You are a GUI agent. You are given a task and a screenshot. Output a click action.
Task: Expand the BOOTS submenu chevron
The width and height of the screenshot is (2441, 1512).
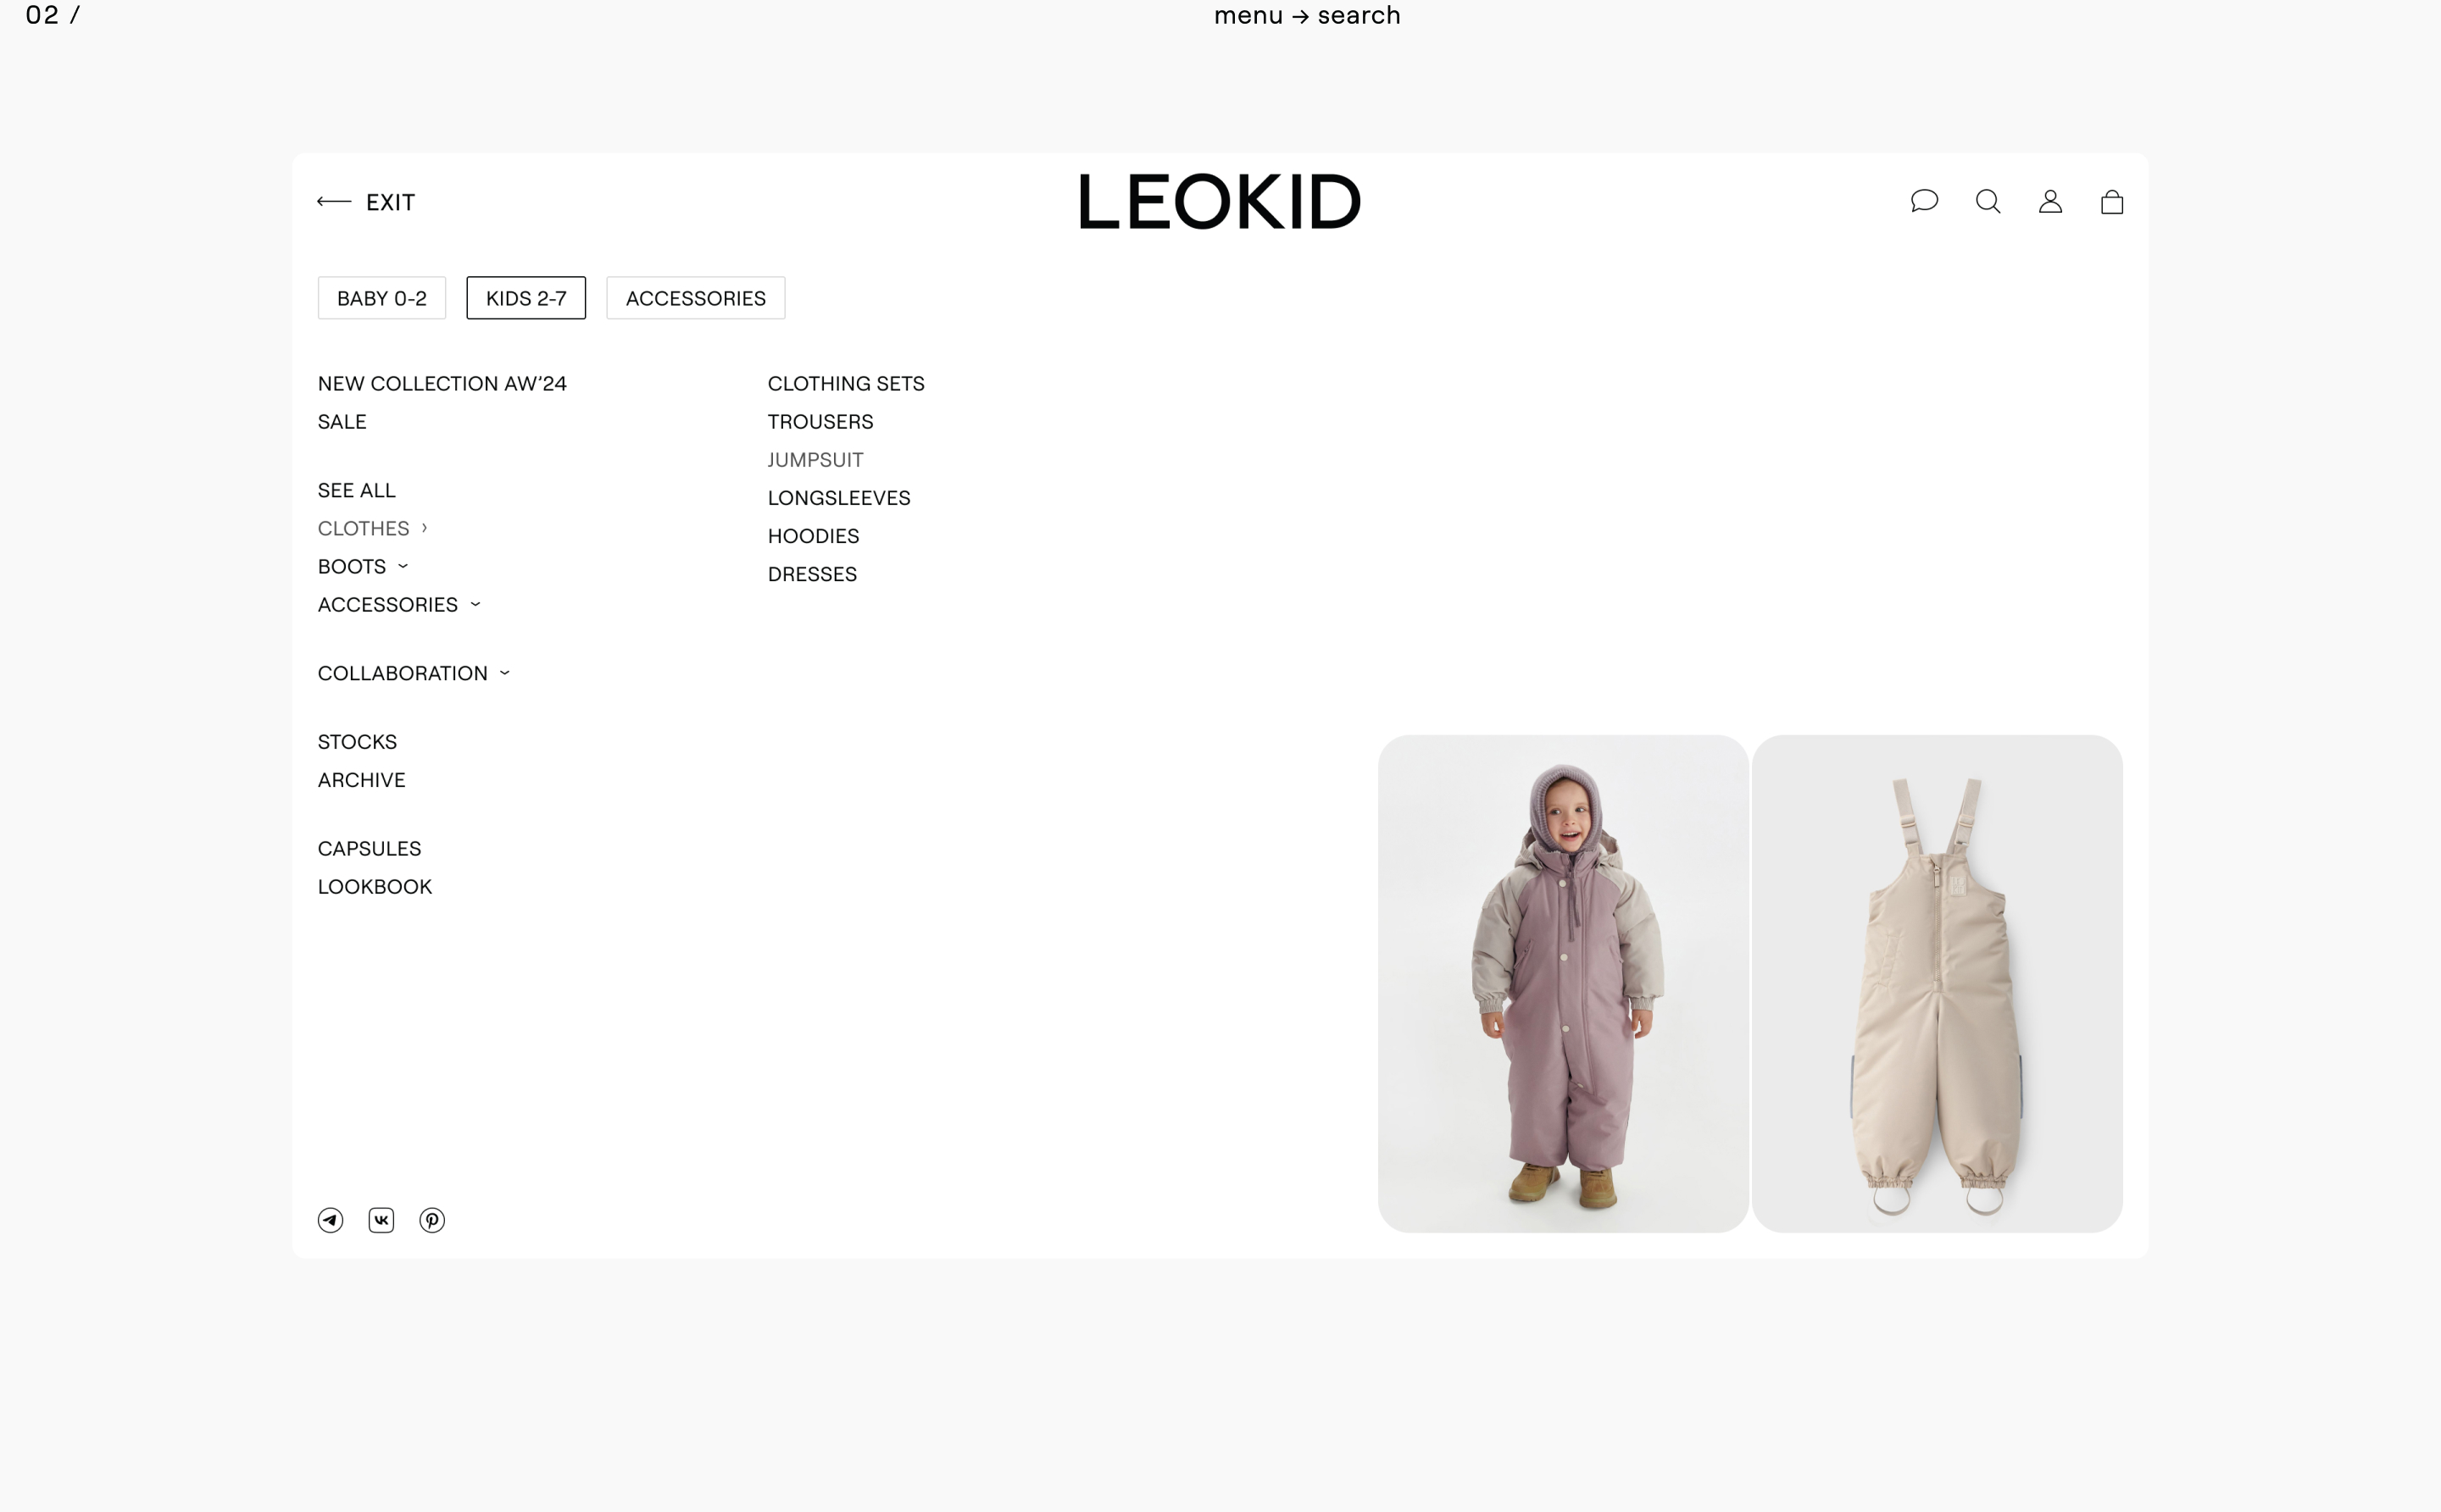coord(403,566)
